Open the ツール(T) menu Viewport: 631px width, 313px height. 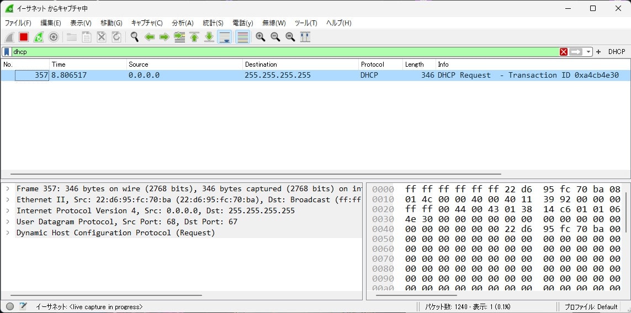click(306, 23)
